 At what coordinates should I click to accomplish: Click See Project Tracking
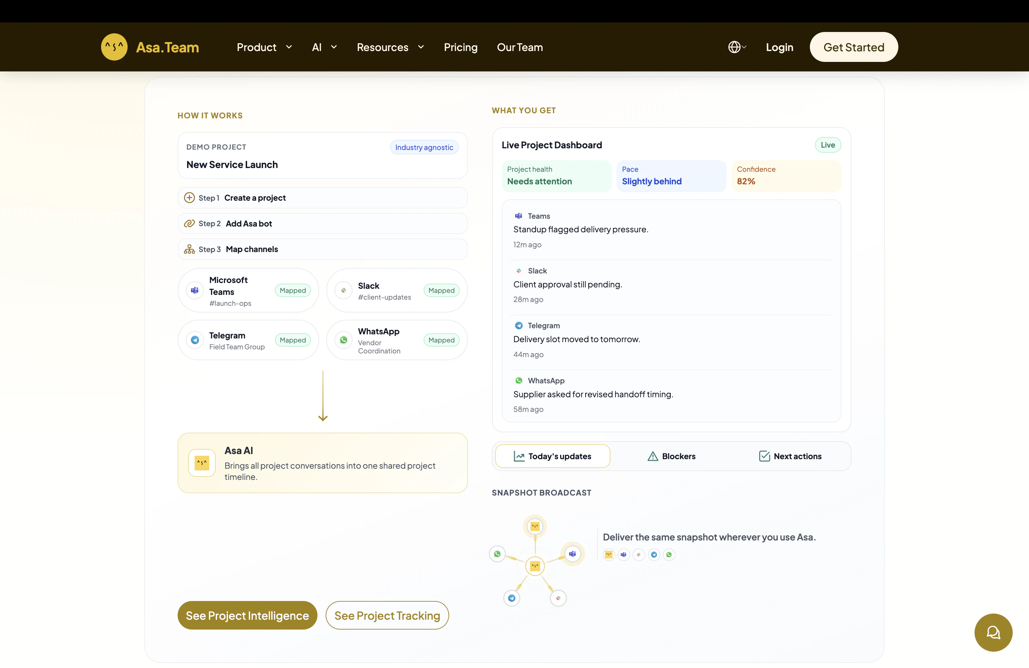387,615
